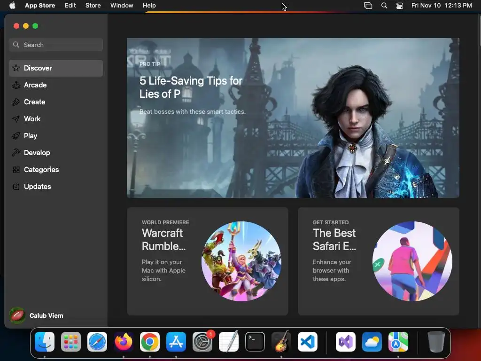This screenshot has height=361, width=481.
Task: Click the App Store Dock icon
Action: [176, 342]
